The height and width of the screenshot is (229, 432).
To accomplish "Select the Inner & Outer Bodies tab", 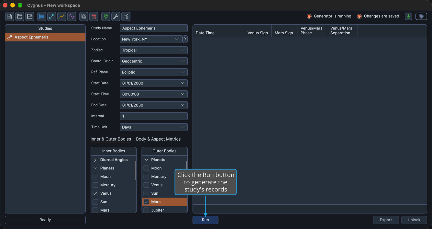I will (111, 139).
